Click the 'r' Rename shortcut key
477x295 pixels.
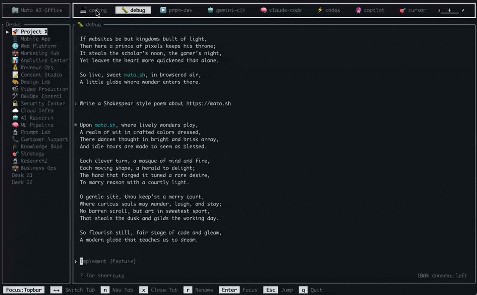coord(187,290)
